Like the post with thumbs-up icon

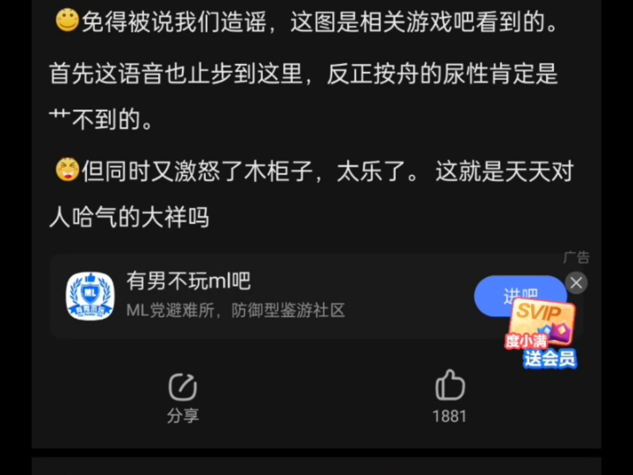click(x=450, y=385)
